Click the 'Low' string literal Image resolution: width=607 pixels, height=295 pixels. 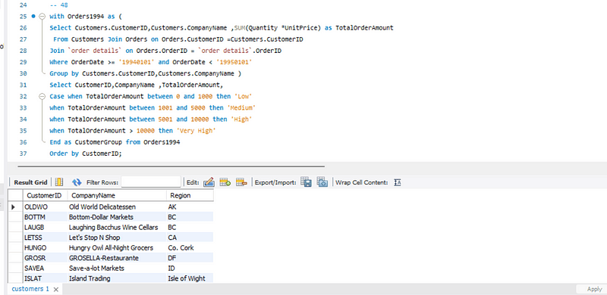[x=243, y=96]
